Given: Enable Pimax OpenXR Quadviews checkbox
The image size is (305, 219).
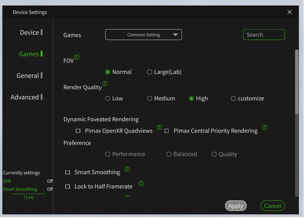Looking at the screenshot, I should pyautogui.click(x=78, y=131).
